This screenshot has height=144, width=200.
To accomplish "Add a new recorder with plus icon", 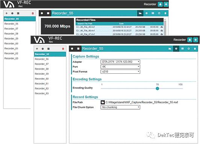I will (x=37, y=49).
